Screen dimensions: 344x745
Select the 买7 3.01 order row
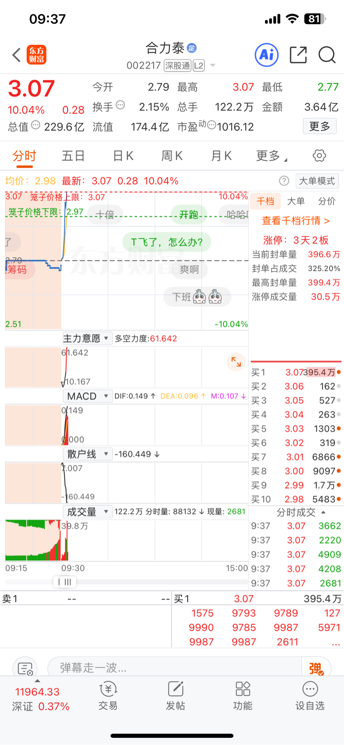[296, 457]
